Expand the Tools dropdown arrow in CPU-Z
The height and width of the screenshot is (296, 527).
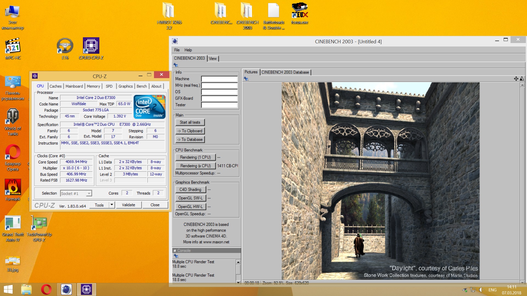click(x=111, y=205)
